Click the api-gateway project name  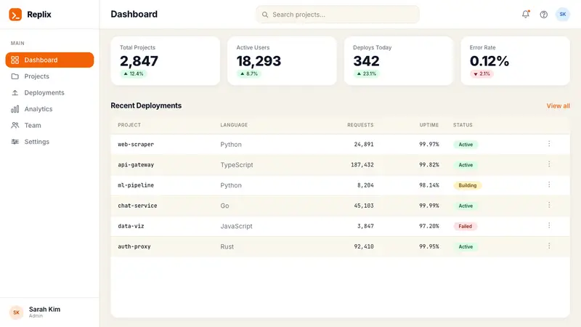136,165
